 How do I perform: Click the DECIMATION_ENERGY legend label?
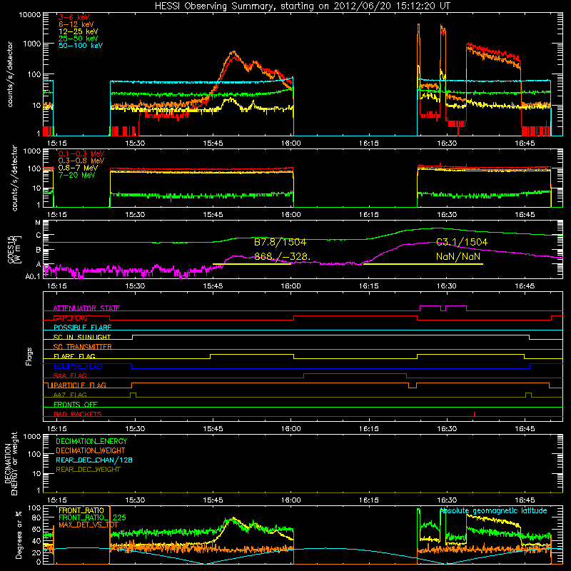(x=91, y=441)
